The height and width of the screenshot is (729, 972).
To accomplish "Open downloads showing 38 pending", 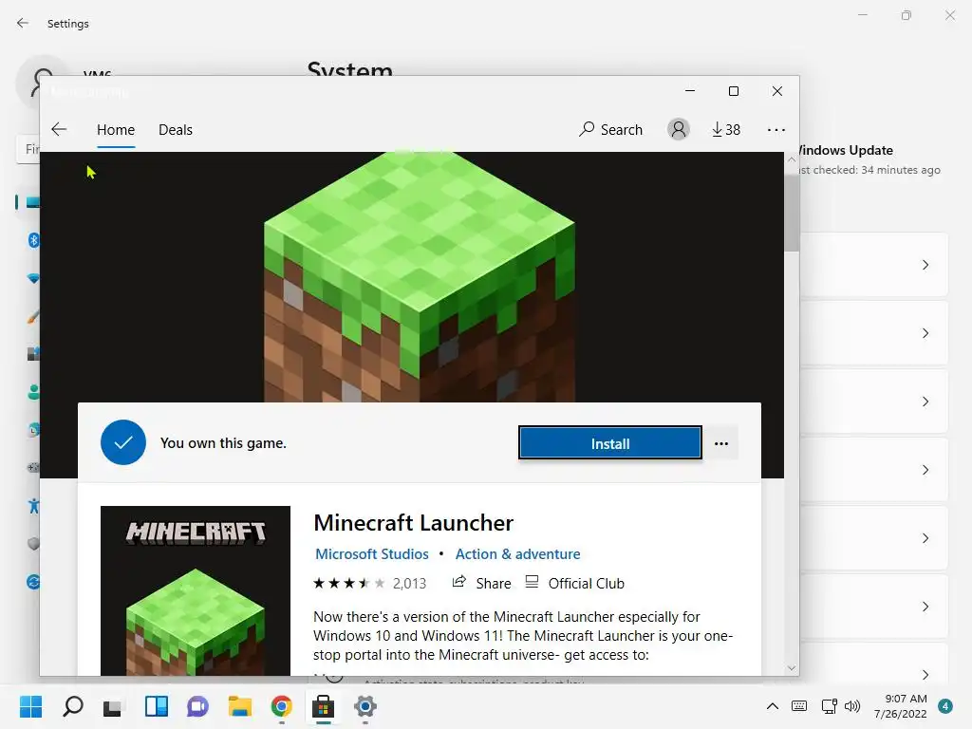I will tap(726, 129).
